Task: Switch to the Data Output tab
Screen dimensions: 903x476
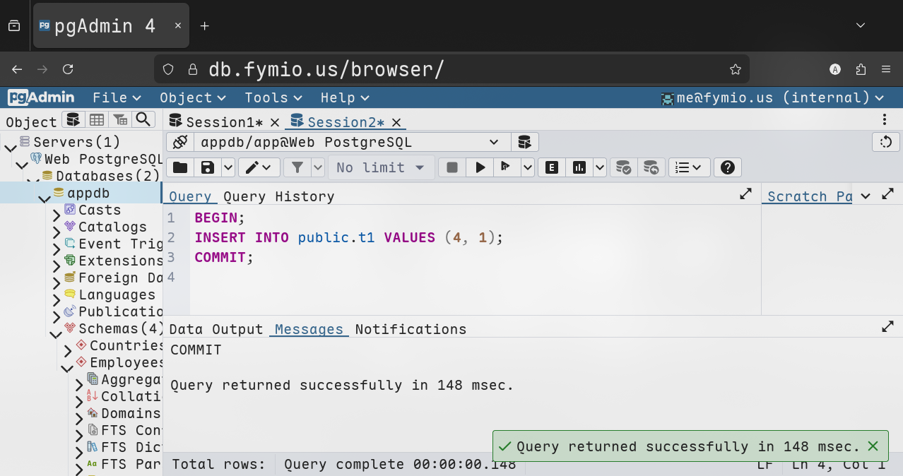Action: 216,329
